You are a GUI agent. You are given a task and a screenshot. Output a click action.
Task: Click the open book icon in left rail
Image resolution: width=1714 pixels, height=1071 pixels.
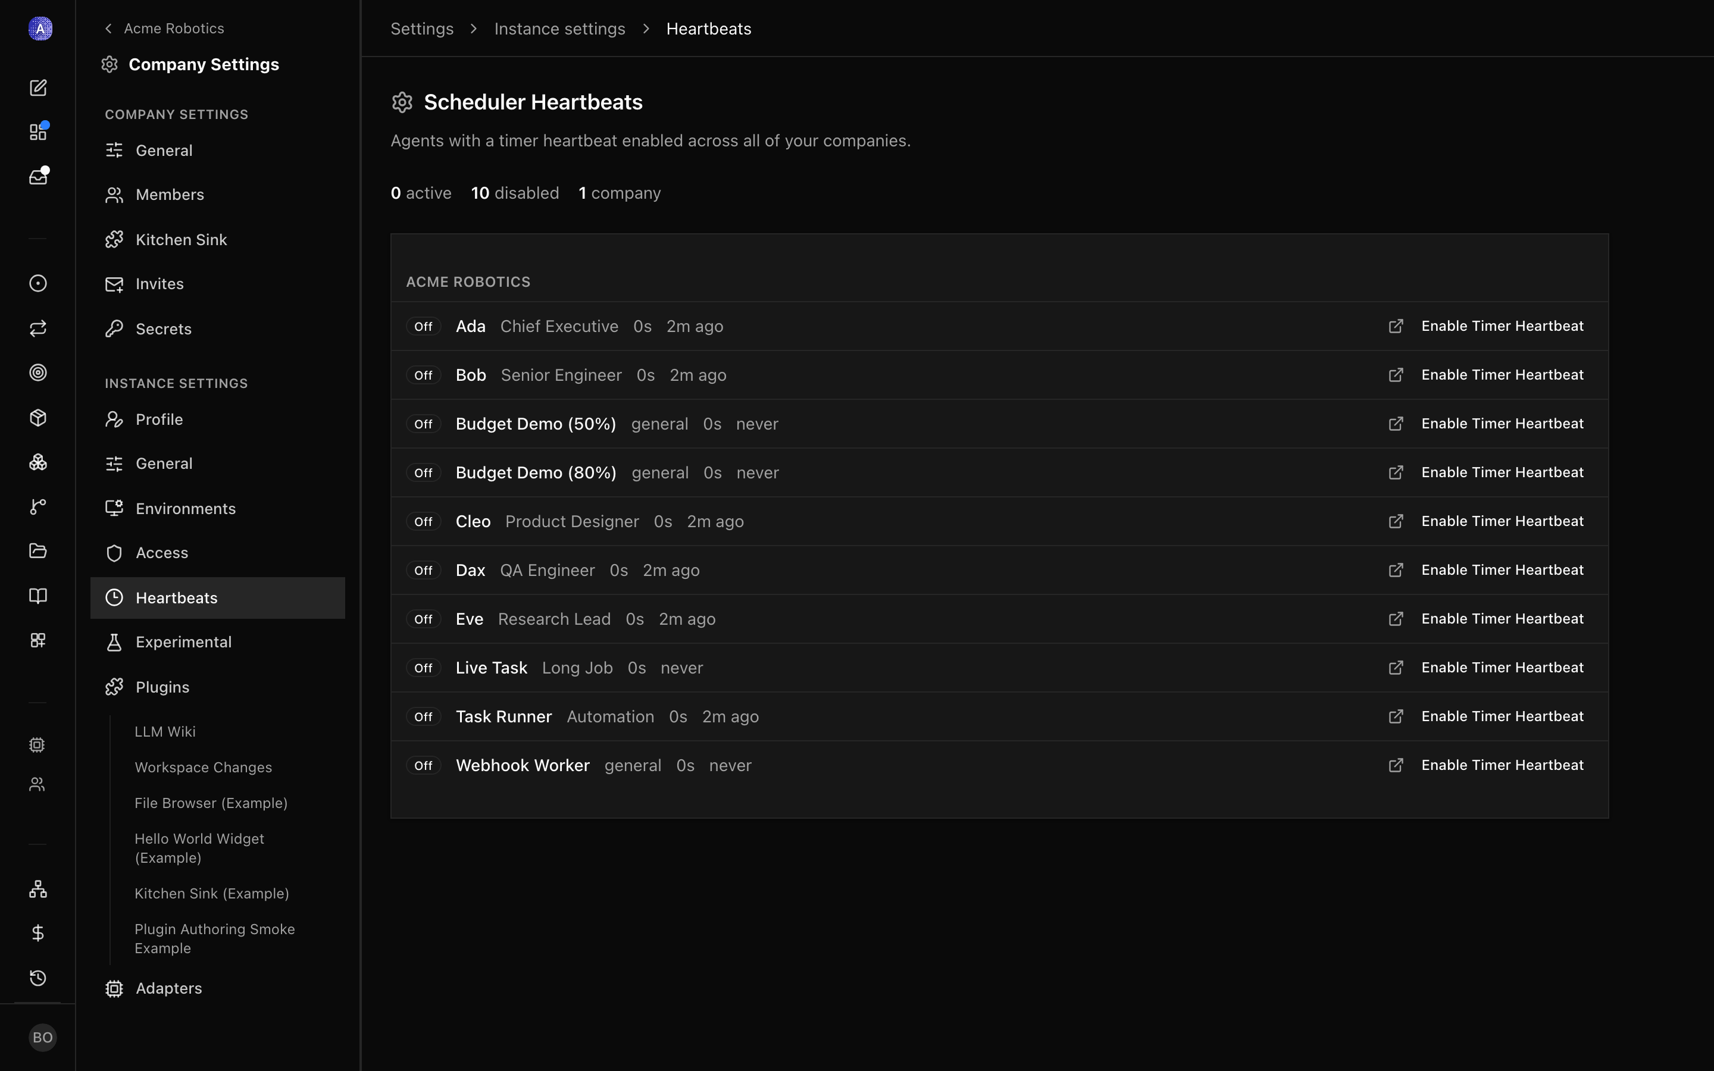pos(38,596)
